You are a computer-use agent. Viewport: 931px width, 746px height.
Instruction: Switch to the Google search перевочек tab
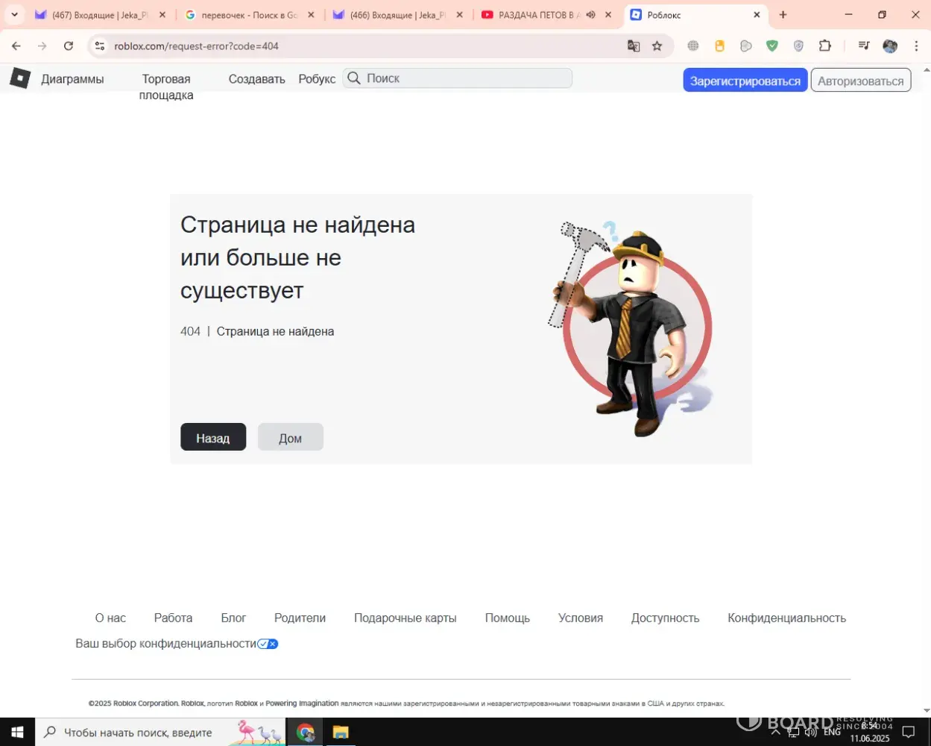click(x=246, y=15)
